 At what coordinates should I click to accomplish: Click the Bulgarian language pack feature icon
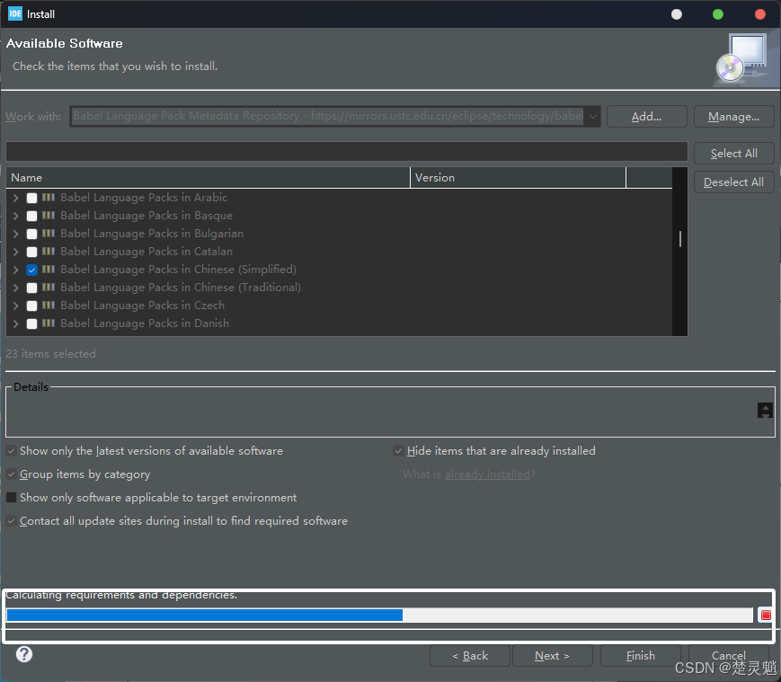pos(49,233)
